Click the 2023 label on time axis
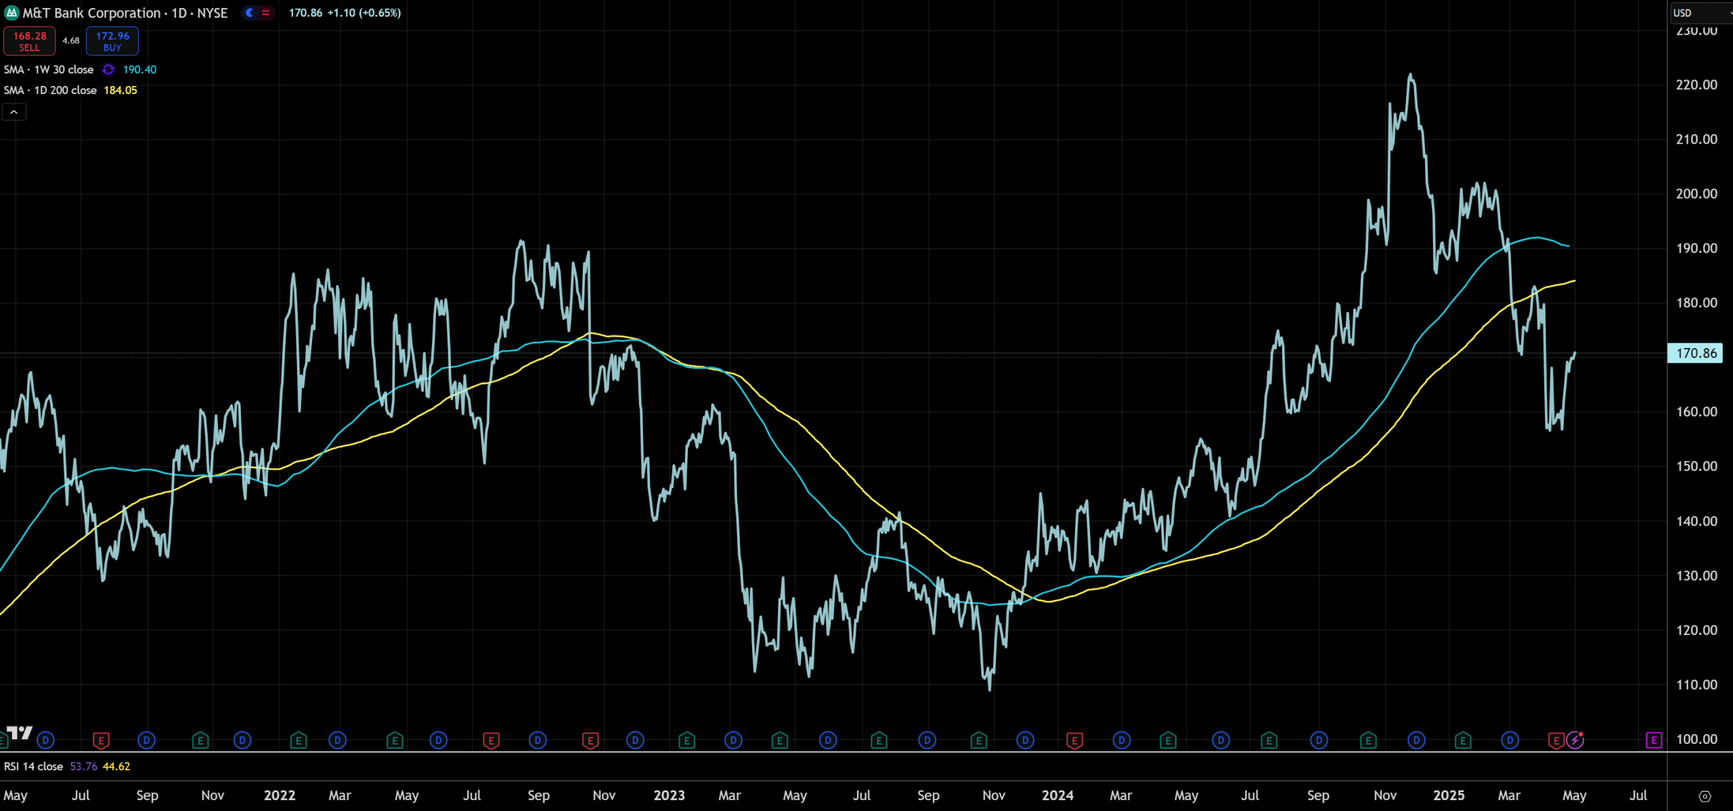1733x811 pixels. point(670,795)
